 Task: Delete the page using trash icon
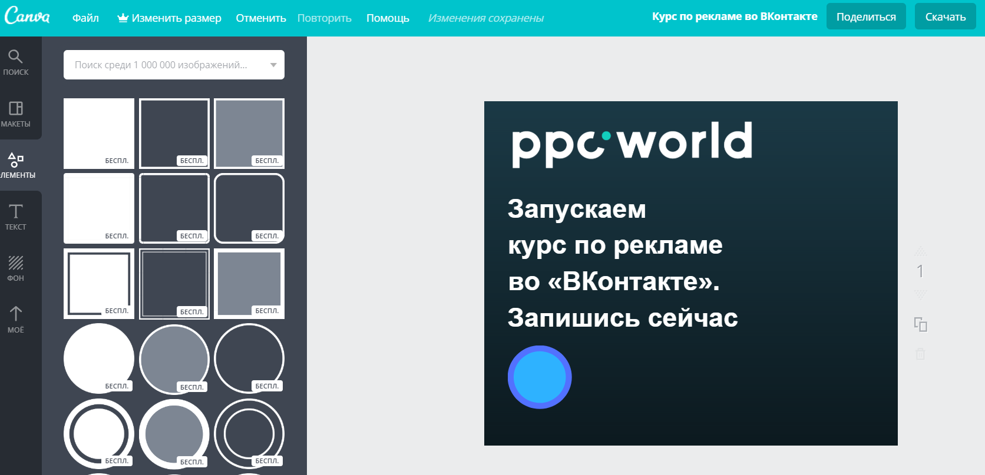click(x=920, y=354)
